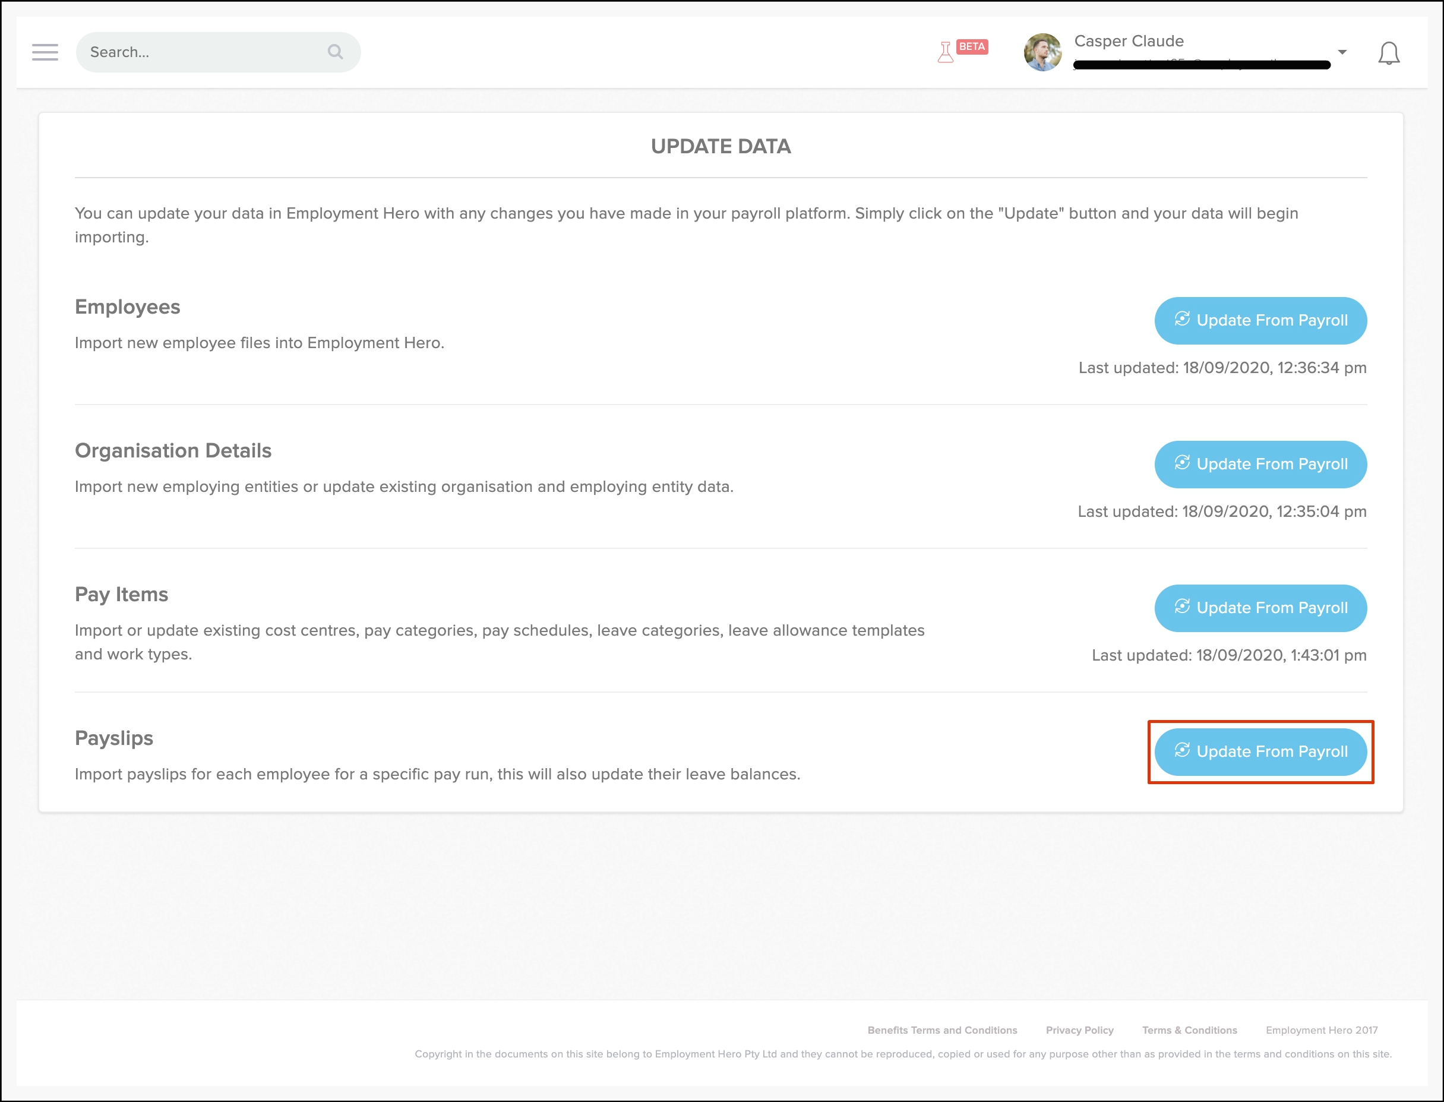Click the Employees section heading
This screenshot has height=1102, width=1444.
pos(127,307)
